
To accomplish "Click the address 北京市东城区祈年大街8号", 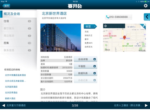I will (54, 18).
